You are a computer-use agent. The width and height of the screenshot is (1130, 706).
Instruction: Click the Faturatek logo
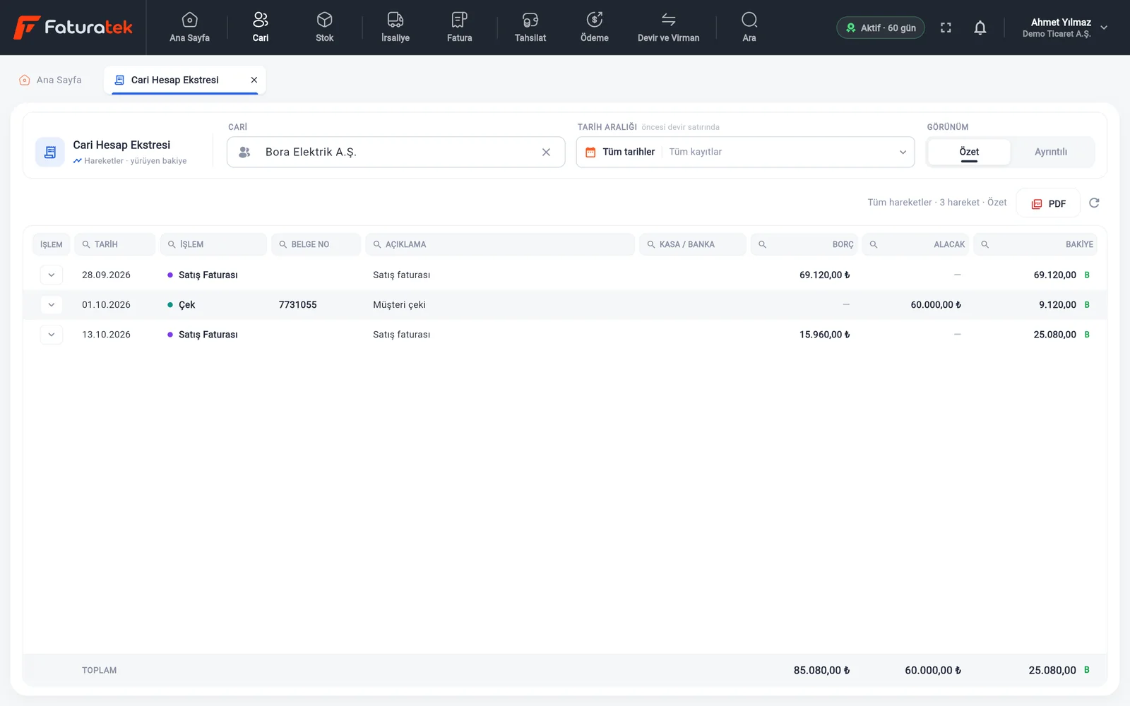pos(73,28)
